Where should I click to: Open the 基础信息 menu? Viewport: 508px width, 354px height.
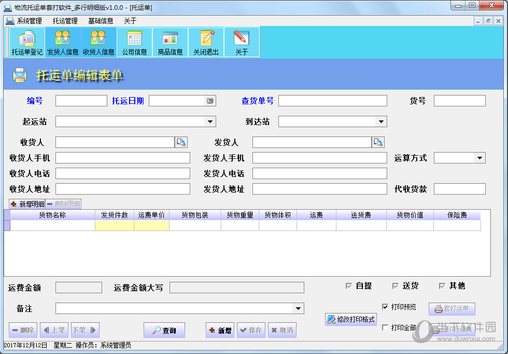coord(101,21)
